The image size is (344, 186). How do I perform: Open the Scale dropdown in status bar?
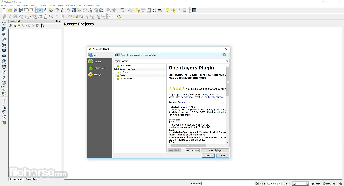click(280, 184)
